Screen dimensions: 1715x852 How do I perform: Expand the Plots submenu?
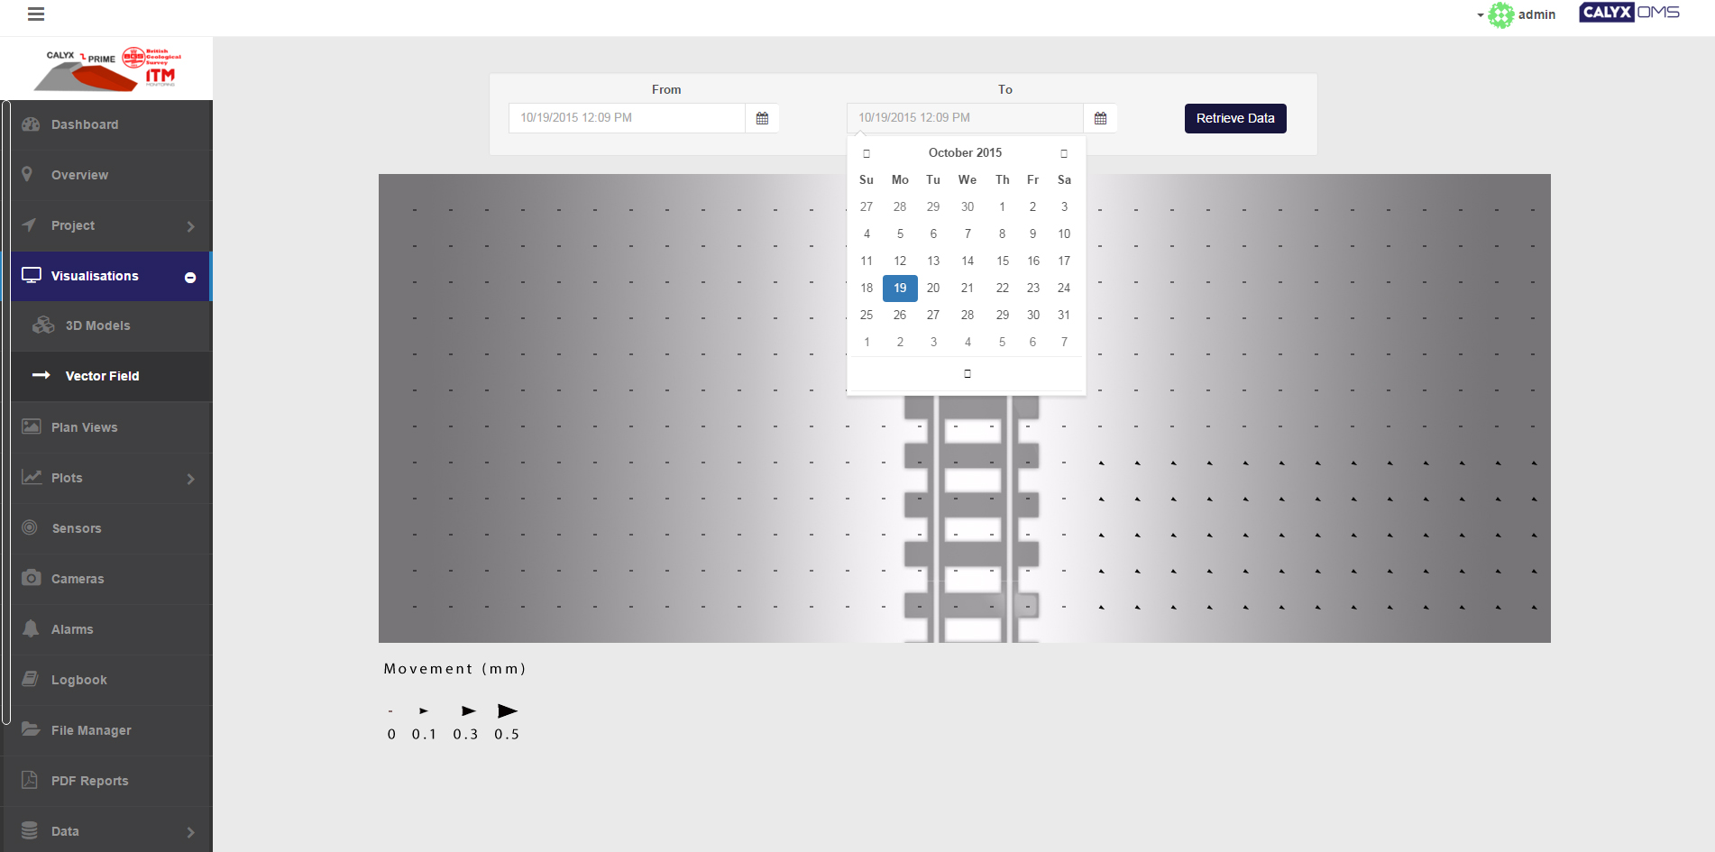pos(190,479)
